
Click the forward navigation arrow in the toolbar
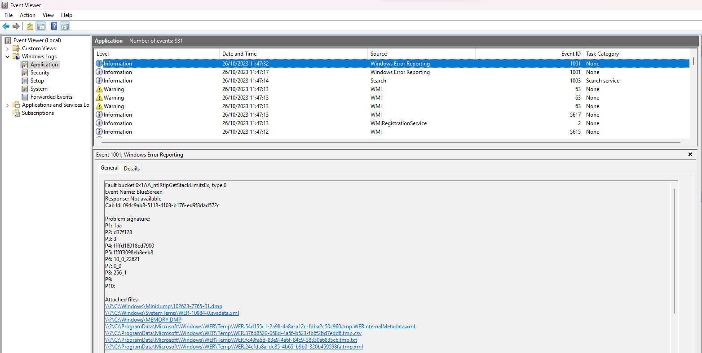tap(17, 26)
